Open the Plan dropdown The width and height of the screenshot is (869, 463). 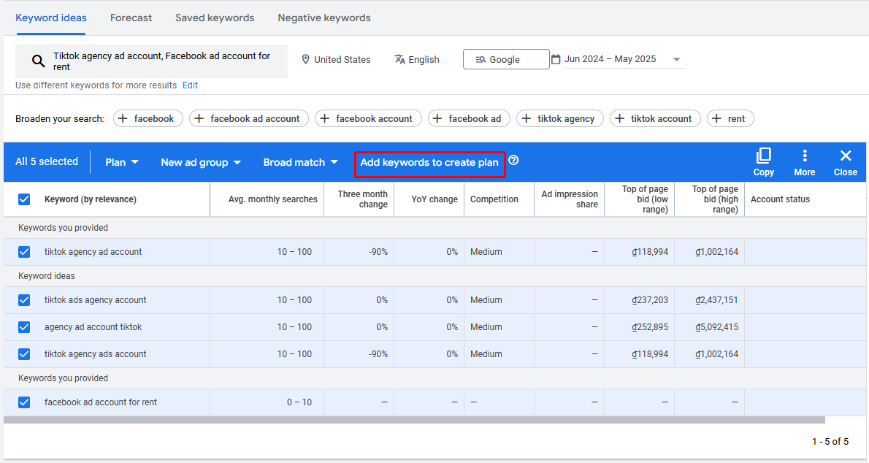click(x=122, y=162)
